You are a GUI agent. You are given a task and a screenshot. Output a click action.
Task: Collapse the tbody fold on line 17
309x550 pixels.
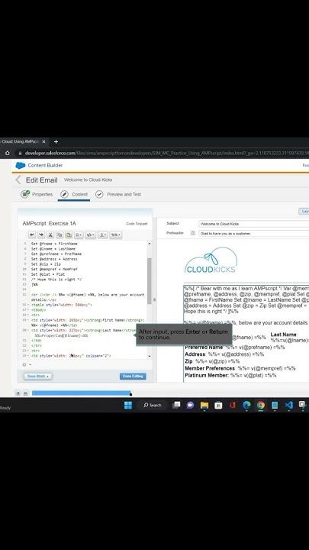coord(28,310)
